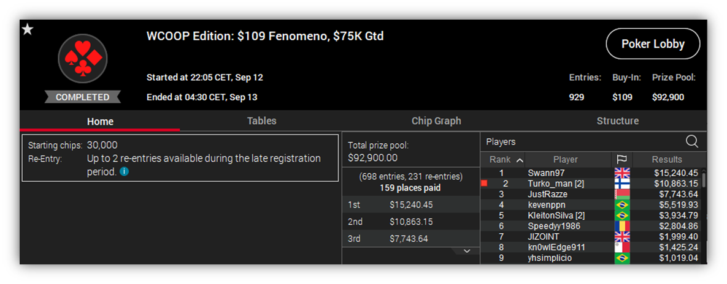This screenshot has height=284, width=727.
Task: Switch to the Tables tab
Action: point(261,121)
